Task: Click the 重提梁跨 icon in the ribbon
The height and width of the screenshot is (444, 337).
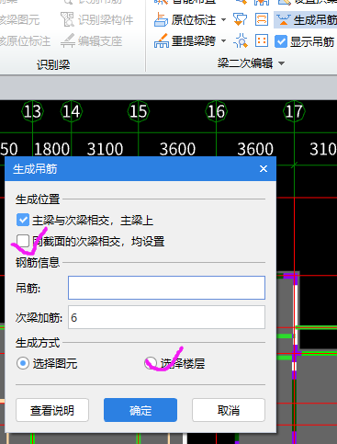Action: pyautogui.click(x=161, y=40)
